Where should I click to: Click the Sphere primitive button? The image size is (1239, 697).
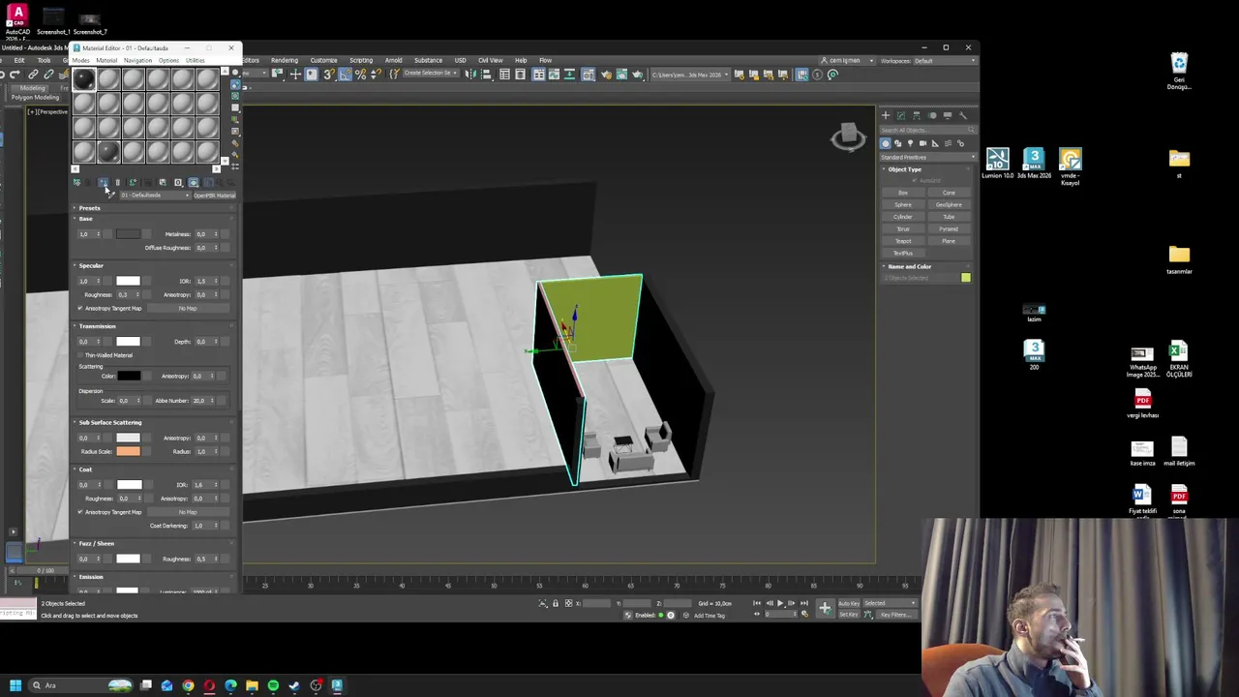coord(903,204)
